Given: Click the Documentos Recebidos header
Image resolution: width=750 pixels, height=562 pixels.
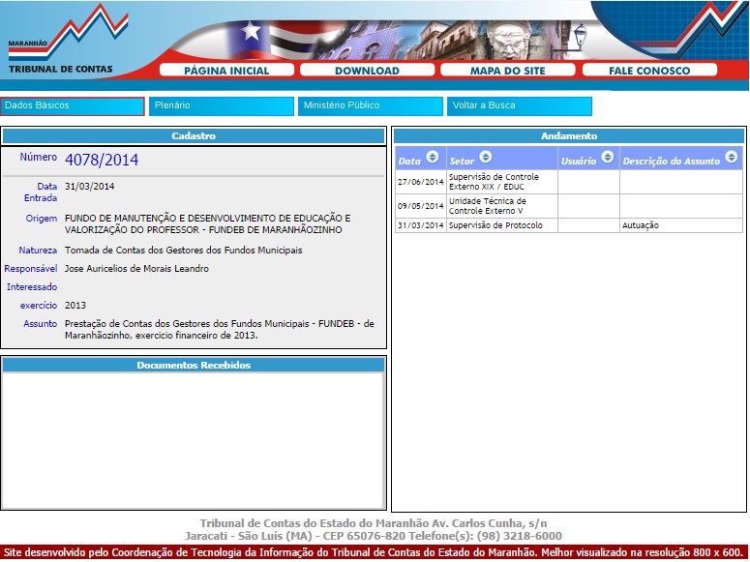Looking at the screenshot, I should [x=194, y=365].
